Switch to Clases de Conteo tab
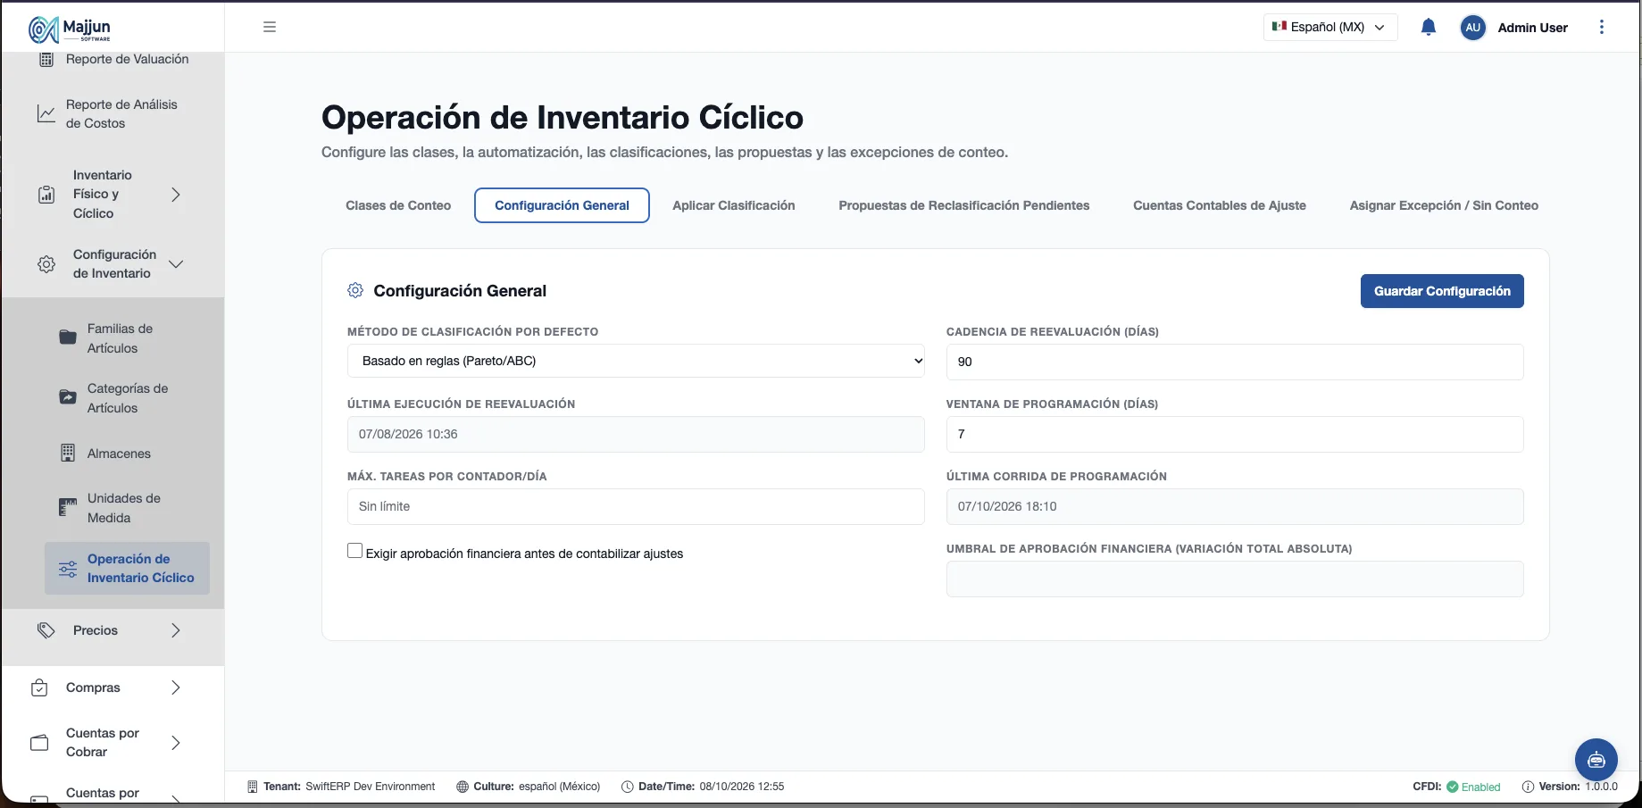This screenshot has height=808, width=1642. click(398, 205)
